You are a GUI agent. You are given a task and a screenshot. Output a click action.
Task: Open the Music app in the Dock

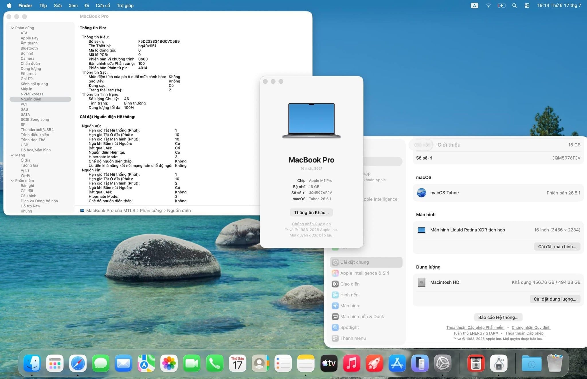351,363
